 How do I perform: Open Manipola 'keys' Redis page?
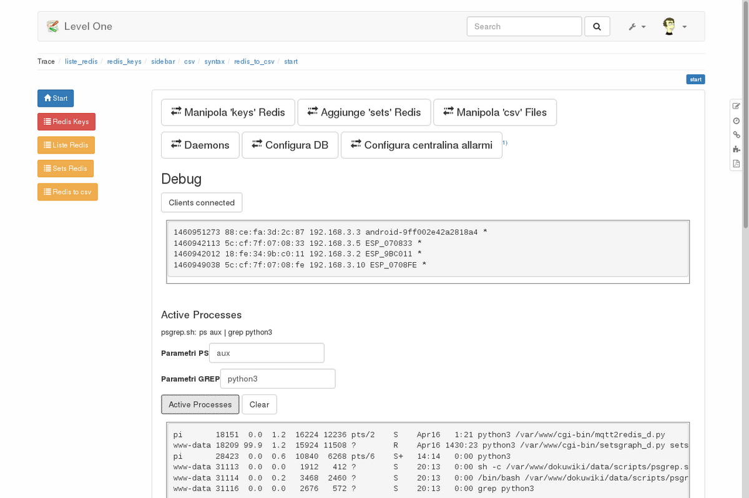coord(227,112)
